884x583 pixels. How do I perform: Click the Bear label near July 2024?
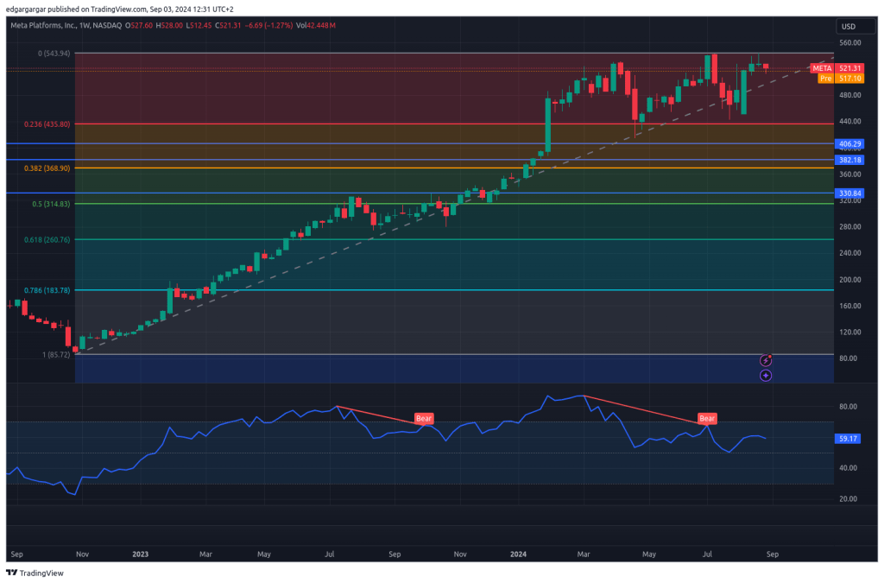[707, 419]
